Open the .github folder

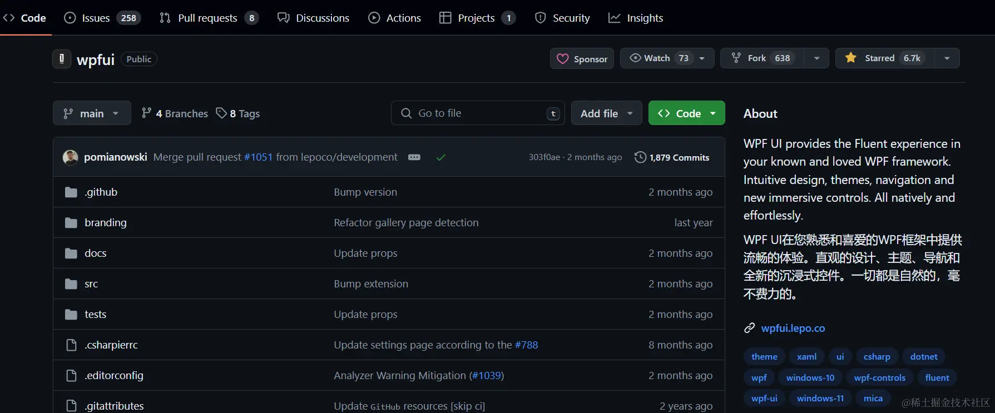(x=101, y=192)
